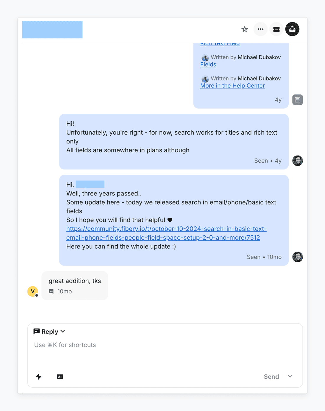Click the yellow V customer avatar
This screenshot has height=411, width=325.
coord(32,291)
